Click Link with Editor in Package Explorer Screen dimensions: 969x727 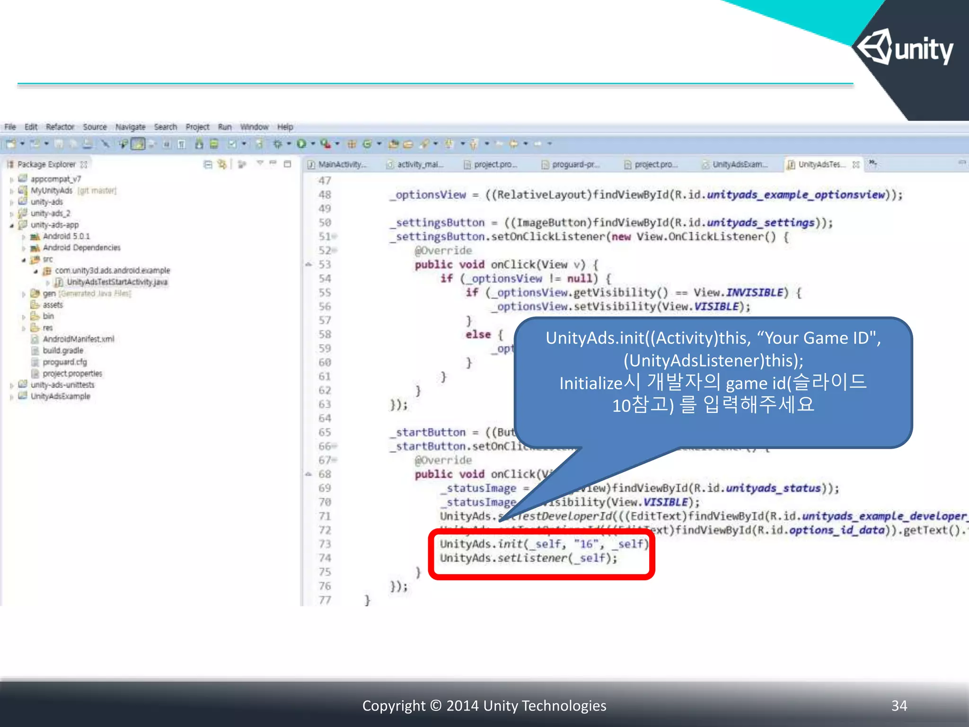tap(222, 164)
